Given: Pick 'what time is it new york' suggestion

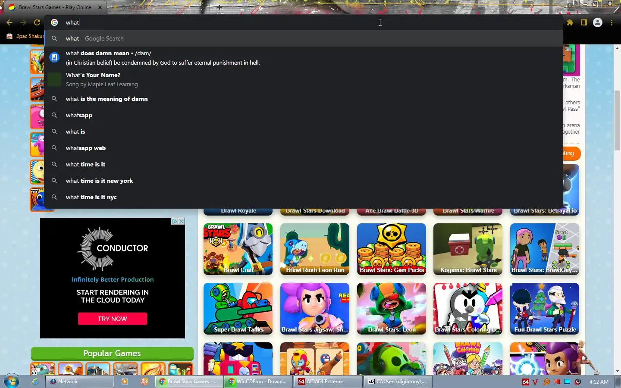Looking at the screenshot, I should click(x=304, y=181).
